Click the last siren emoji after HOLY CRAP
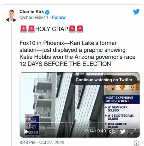144x146 pixels. (x=80, y=29)
